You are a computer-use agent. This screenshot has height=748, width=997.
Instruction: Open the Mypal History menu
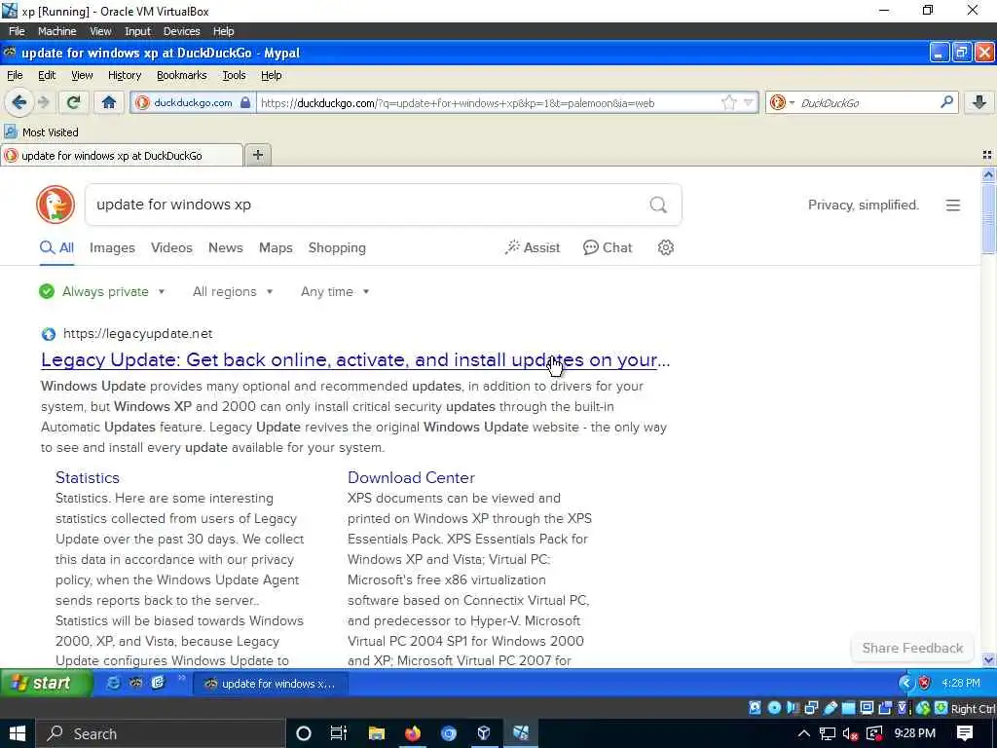point(125,75)
